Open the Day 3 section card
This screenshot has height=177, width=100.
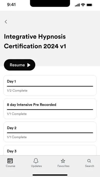pos(50,150)
